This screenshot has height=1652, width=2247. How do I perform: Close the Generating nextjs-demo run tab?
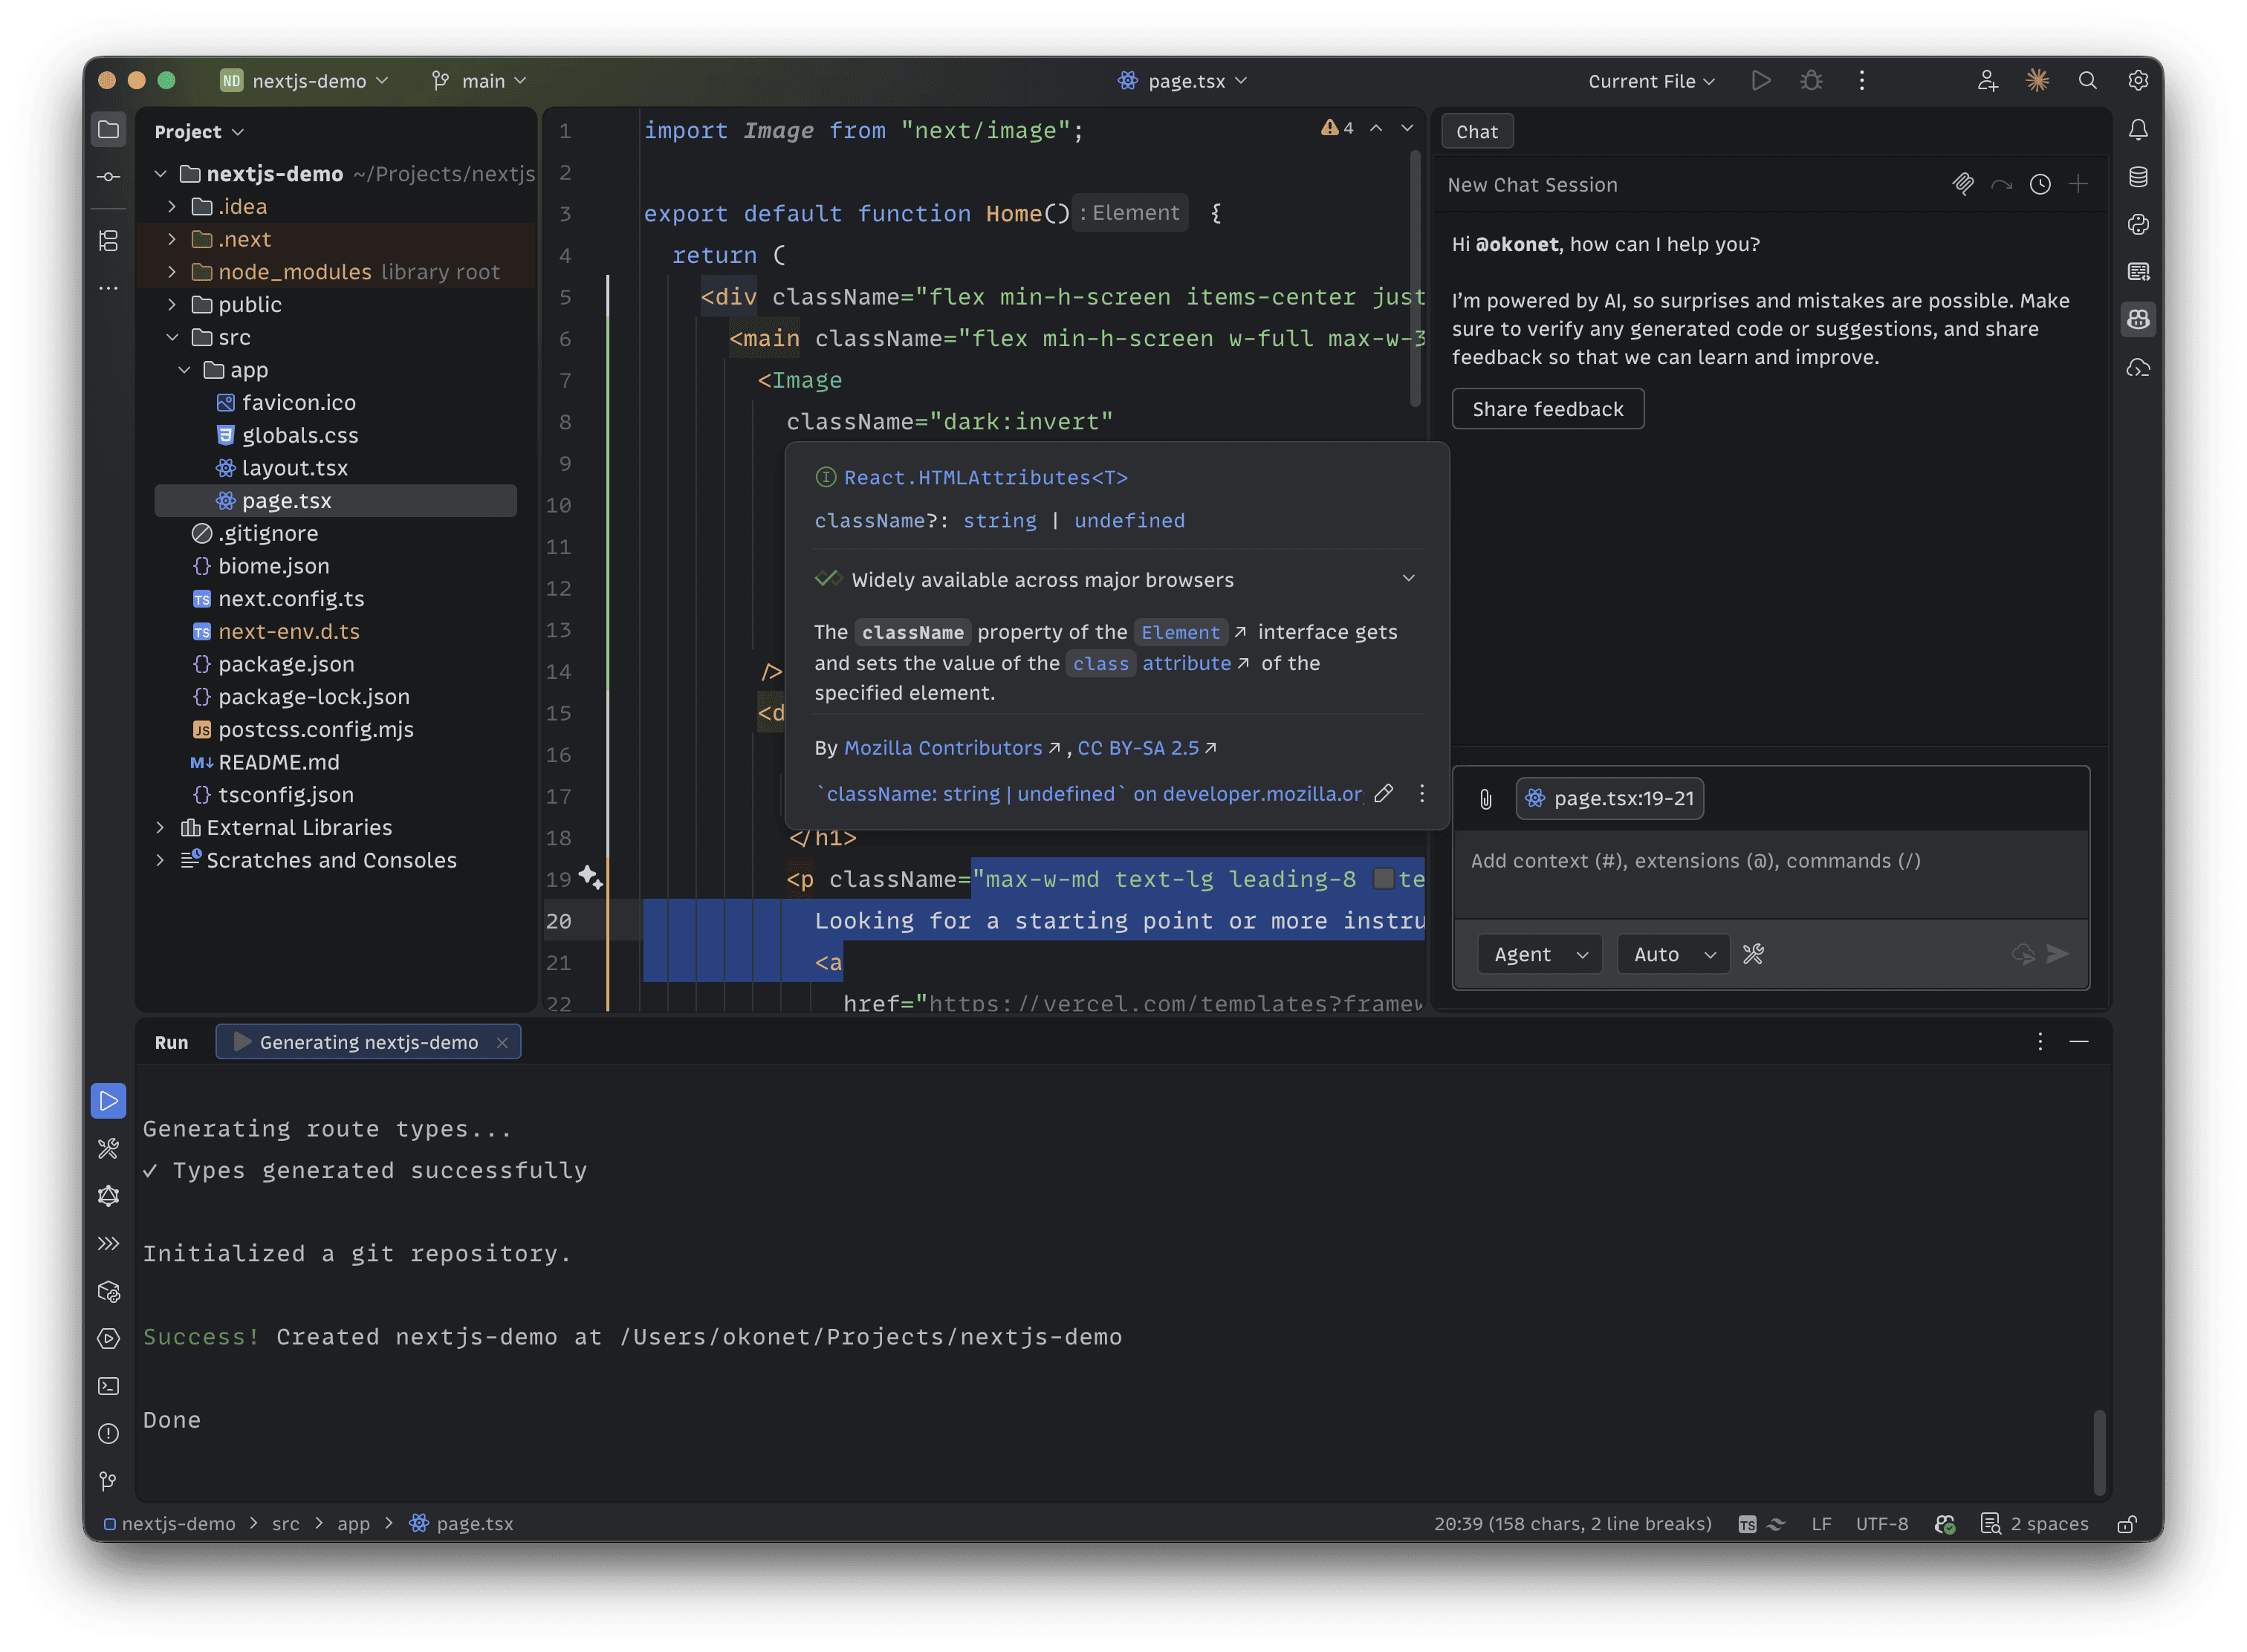[x=502, y=1042]
